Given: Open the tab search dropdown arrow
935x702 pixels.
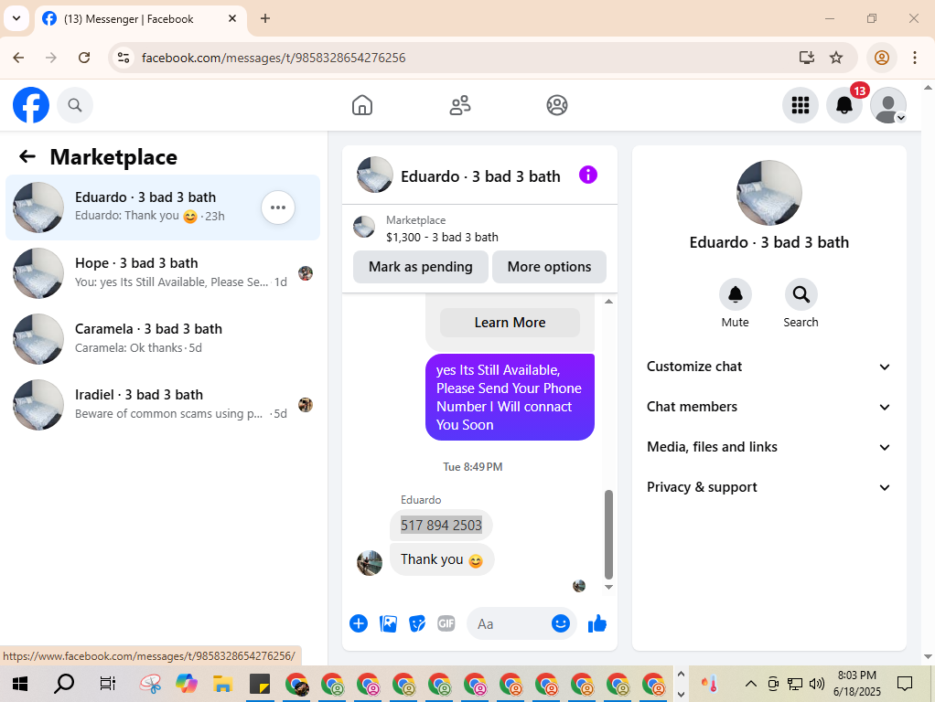Looking at the screenshot, I should 16,18.
